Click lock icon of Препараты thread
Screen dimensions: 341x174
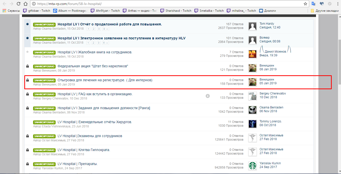[28, 164]
